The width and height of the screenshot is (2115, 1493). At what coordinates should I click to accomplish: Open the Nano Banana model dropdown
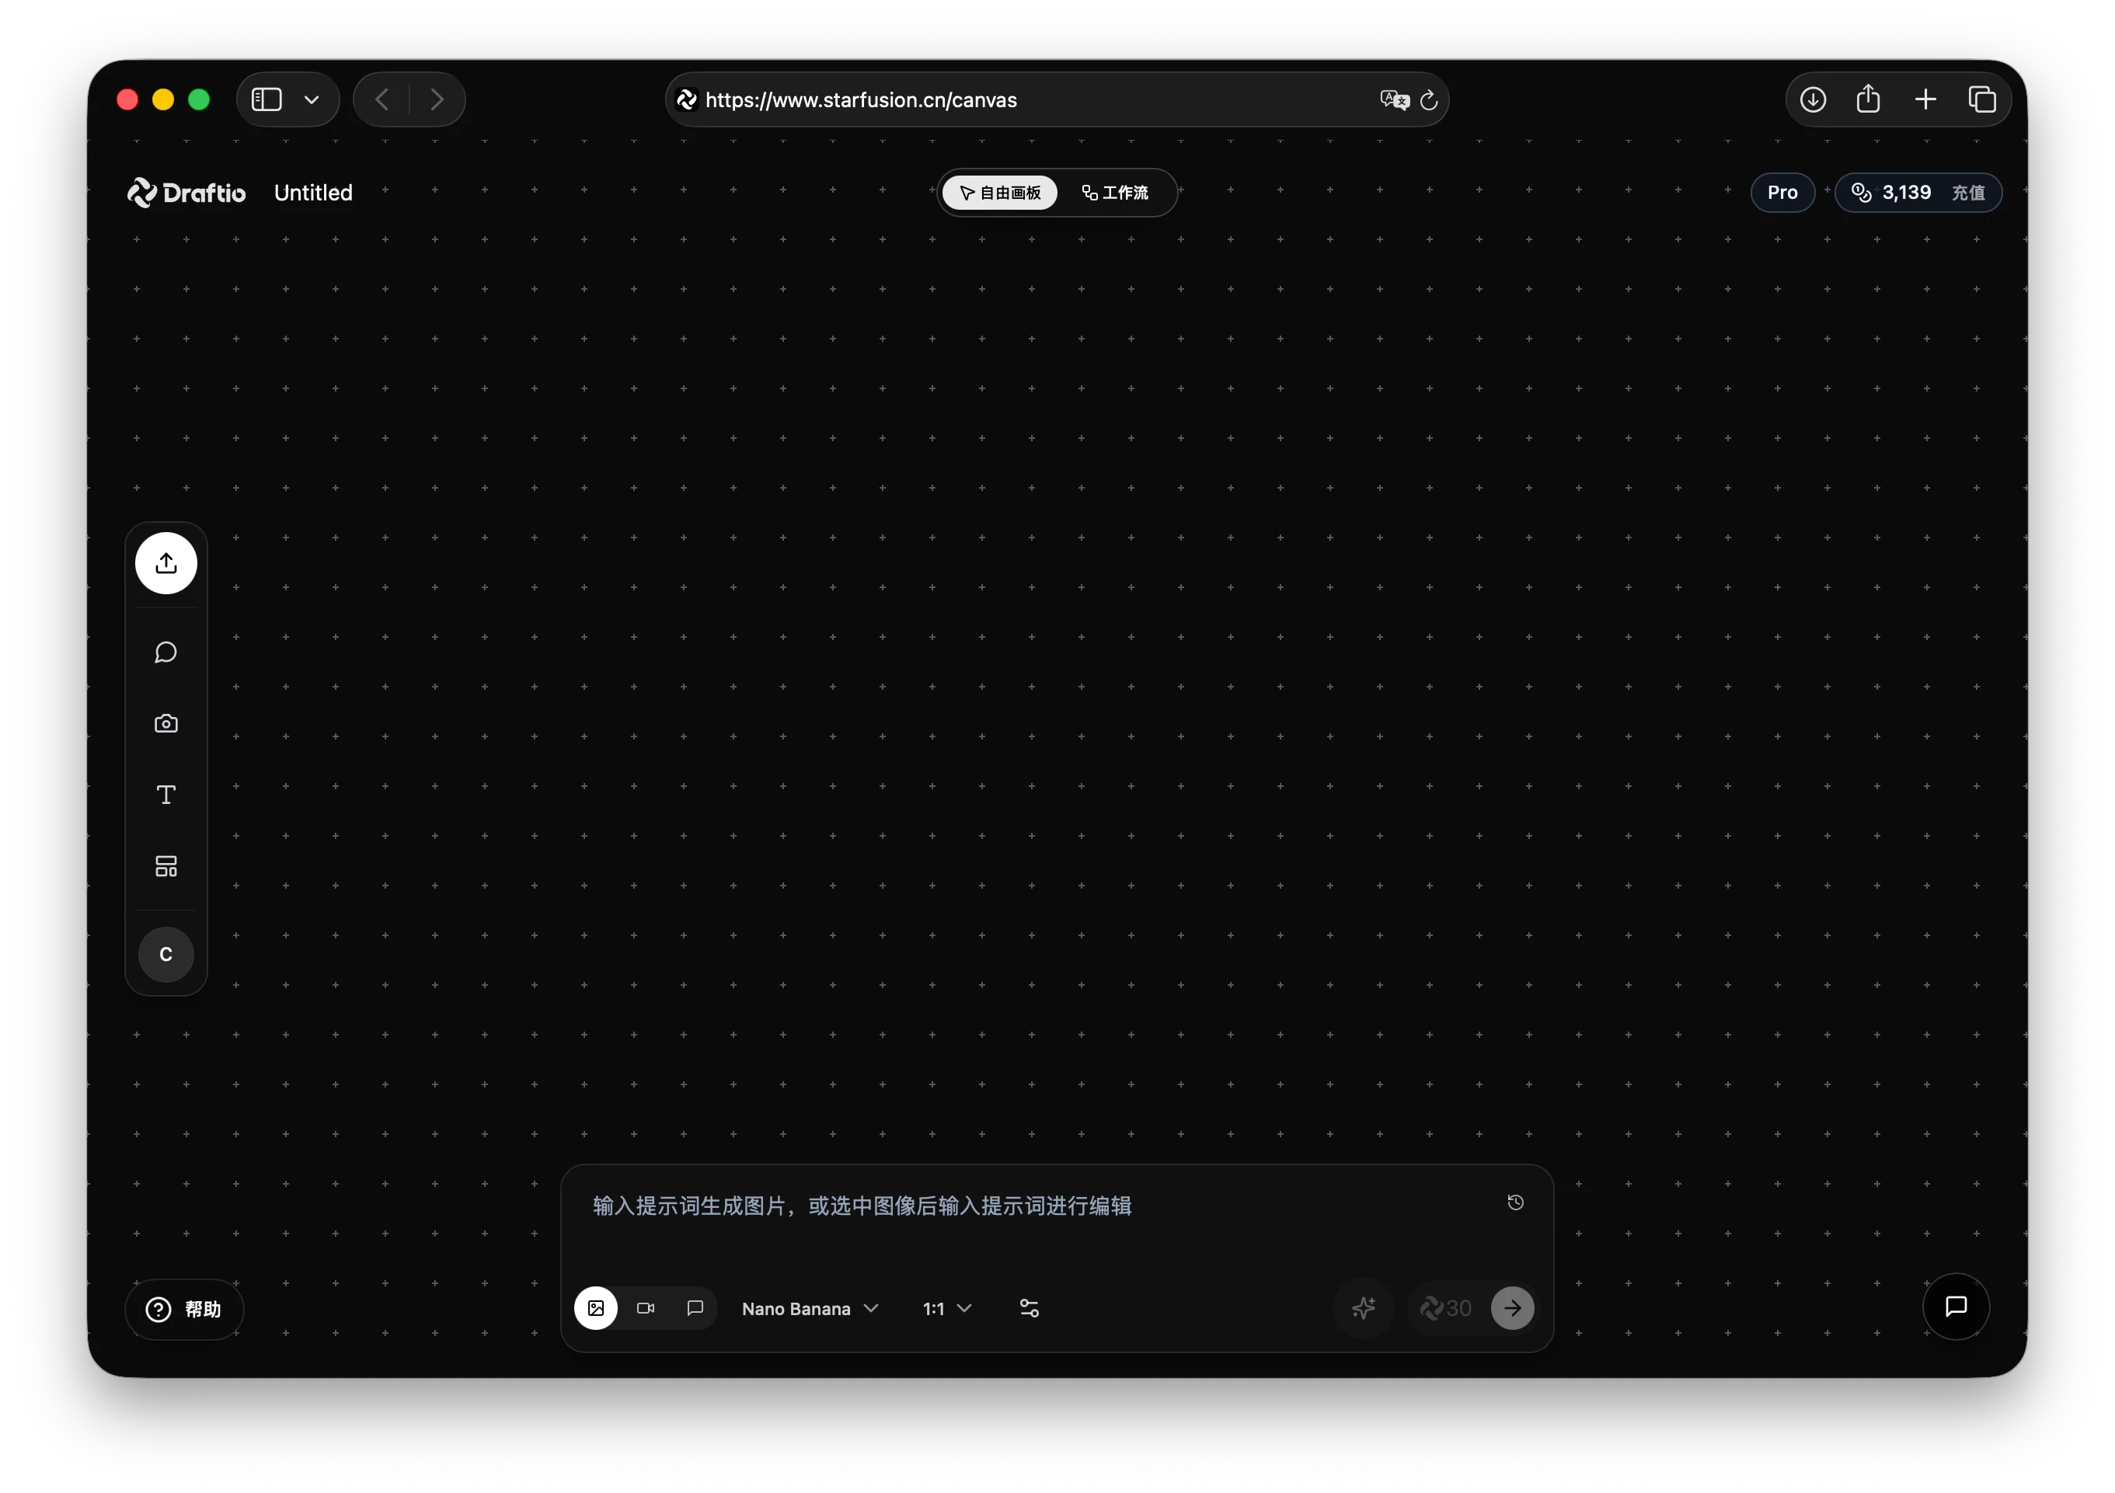810,1309
